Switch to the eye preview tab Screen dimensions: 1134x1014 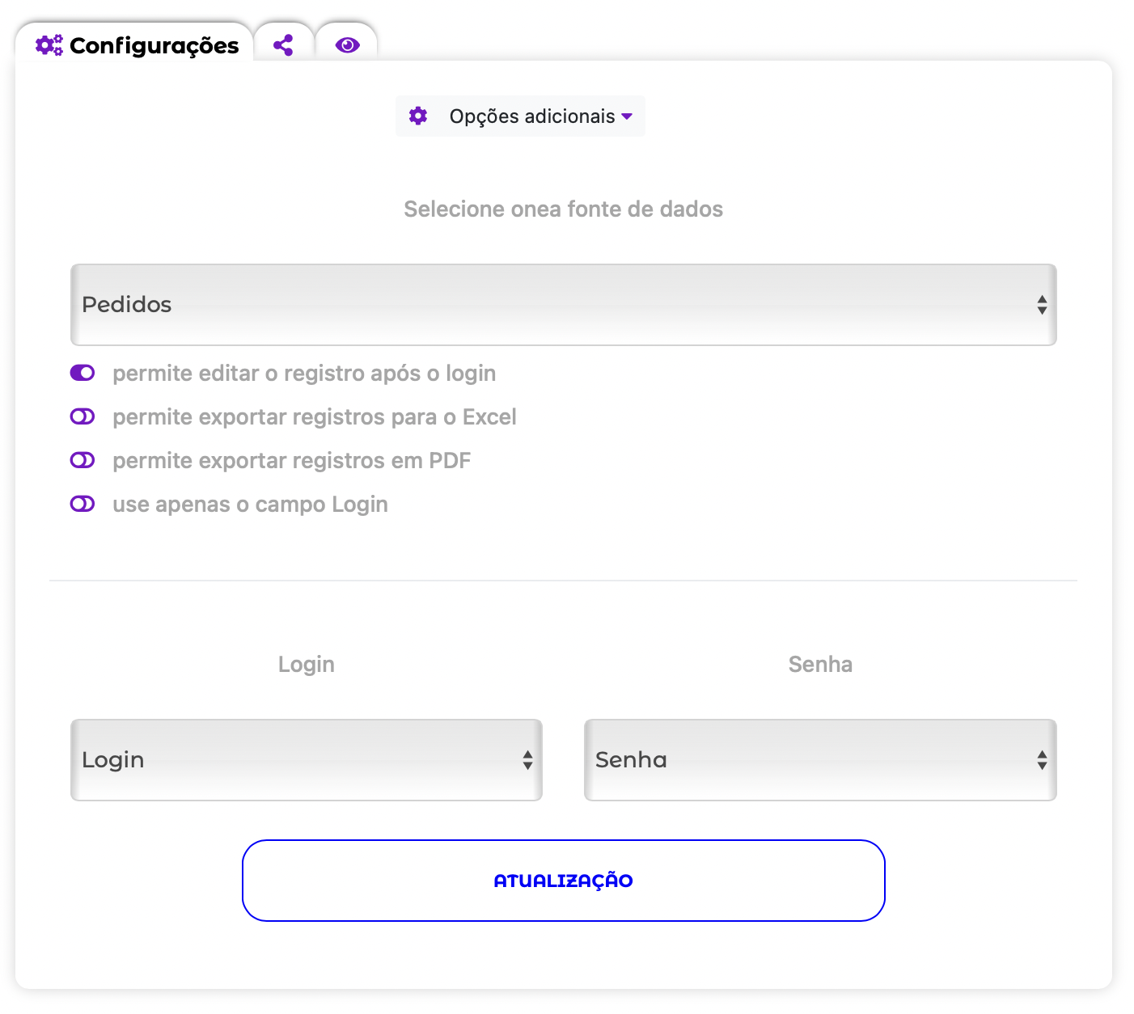click(347, 45)
